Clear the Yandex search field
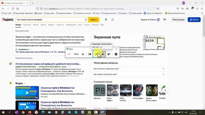 pyautogui.click(x=86, y=20)
